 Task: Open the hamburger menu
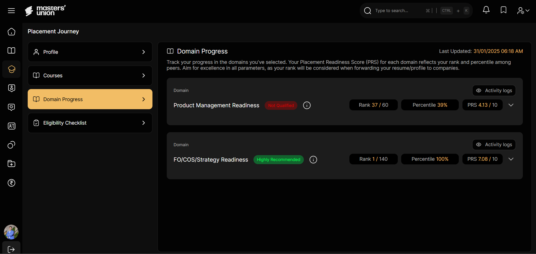pyautogui.click(x=11, y=11)
